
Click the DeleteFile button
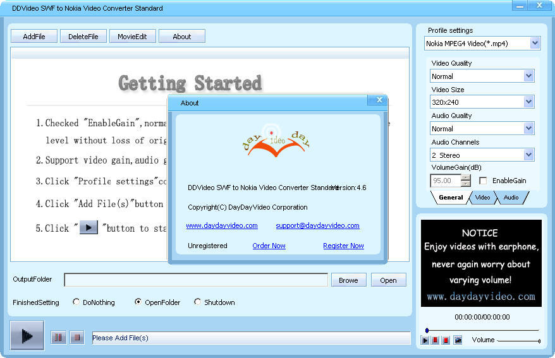pyautogui.click(x=83, y=37)
